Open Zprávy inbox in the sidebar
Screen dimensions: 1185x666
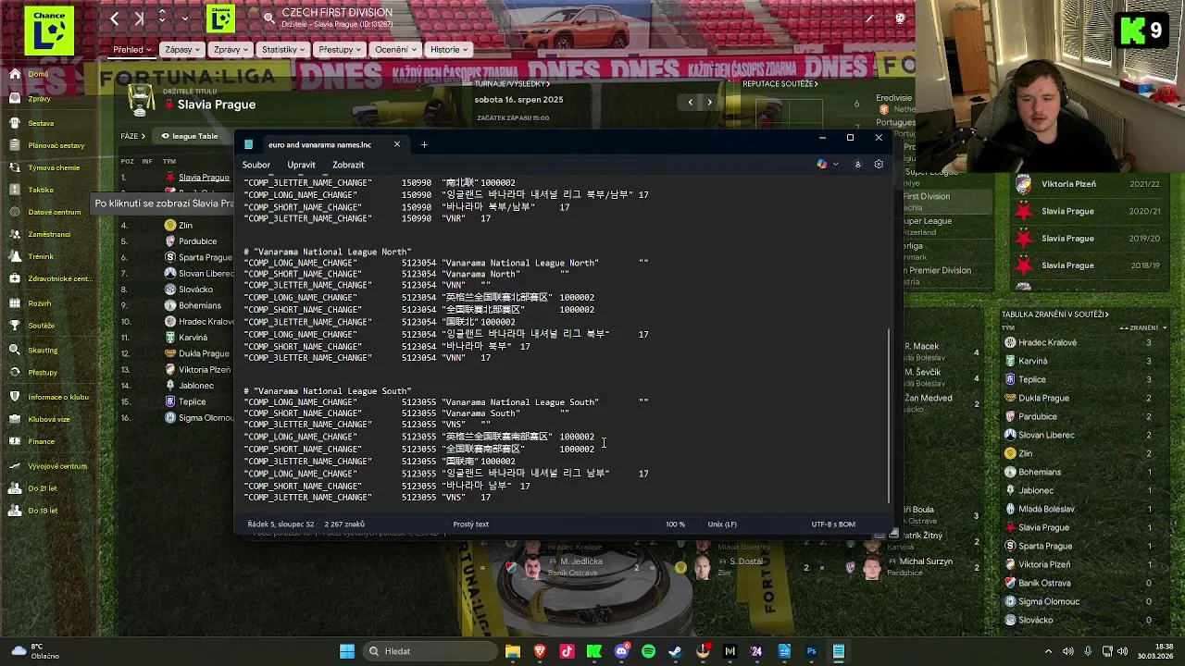(x=39, y=98)
